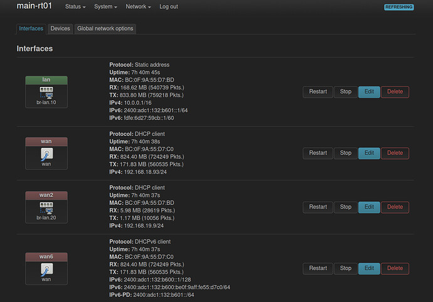Click the wan2 br-lan.20 bridge icon
The image size is (433, 302).
46,207
